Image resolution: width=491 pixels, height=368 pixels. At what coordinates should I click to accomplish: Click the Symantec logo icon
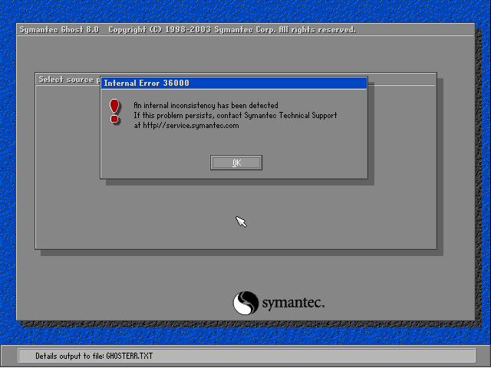pyautogui.click(x=245, y=303)
